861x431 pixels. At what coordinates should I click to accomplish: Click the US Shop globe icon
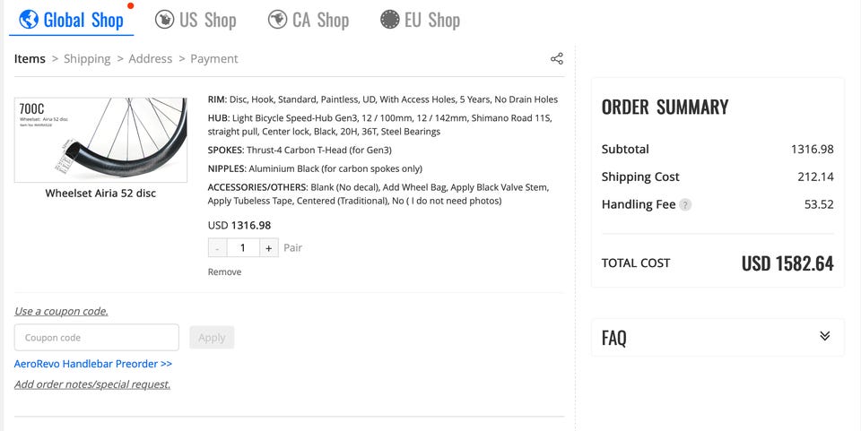(164, 19)
